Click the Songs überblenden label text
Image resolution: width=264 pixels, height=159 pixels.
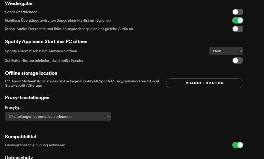[21, 12]
